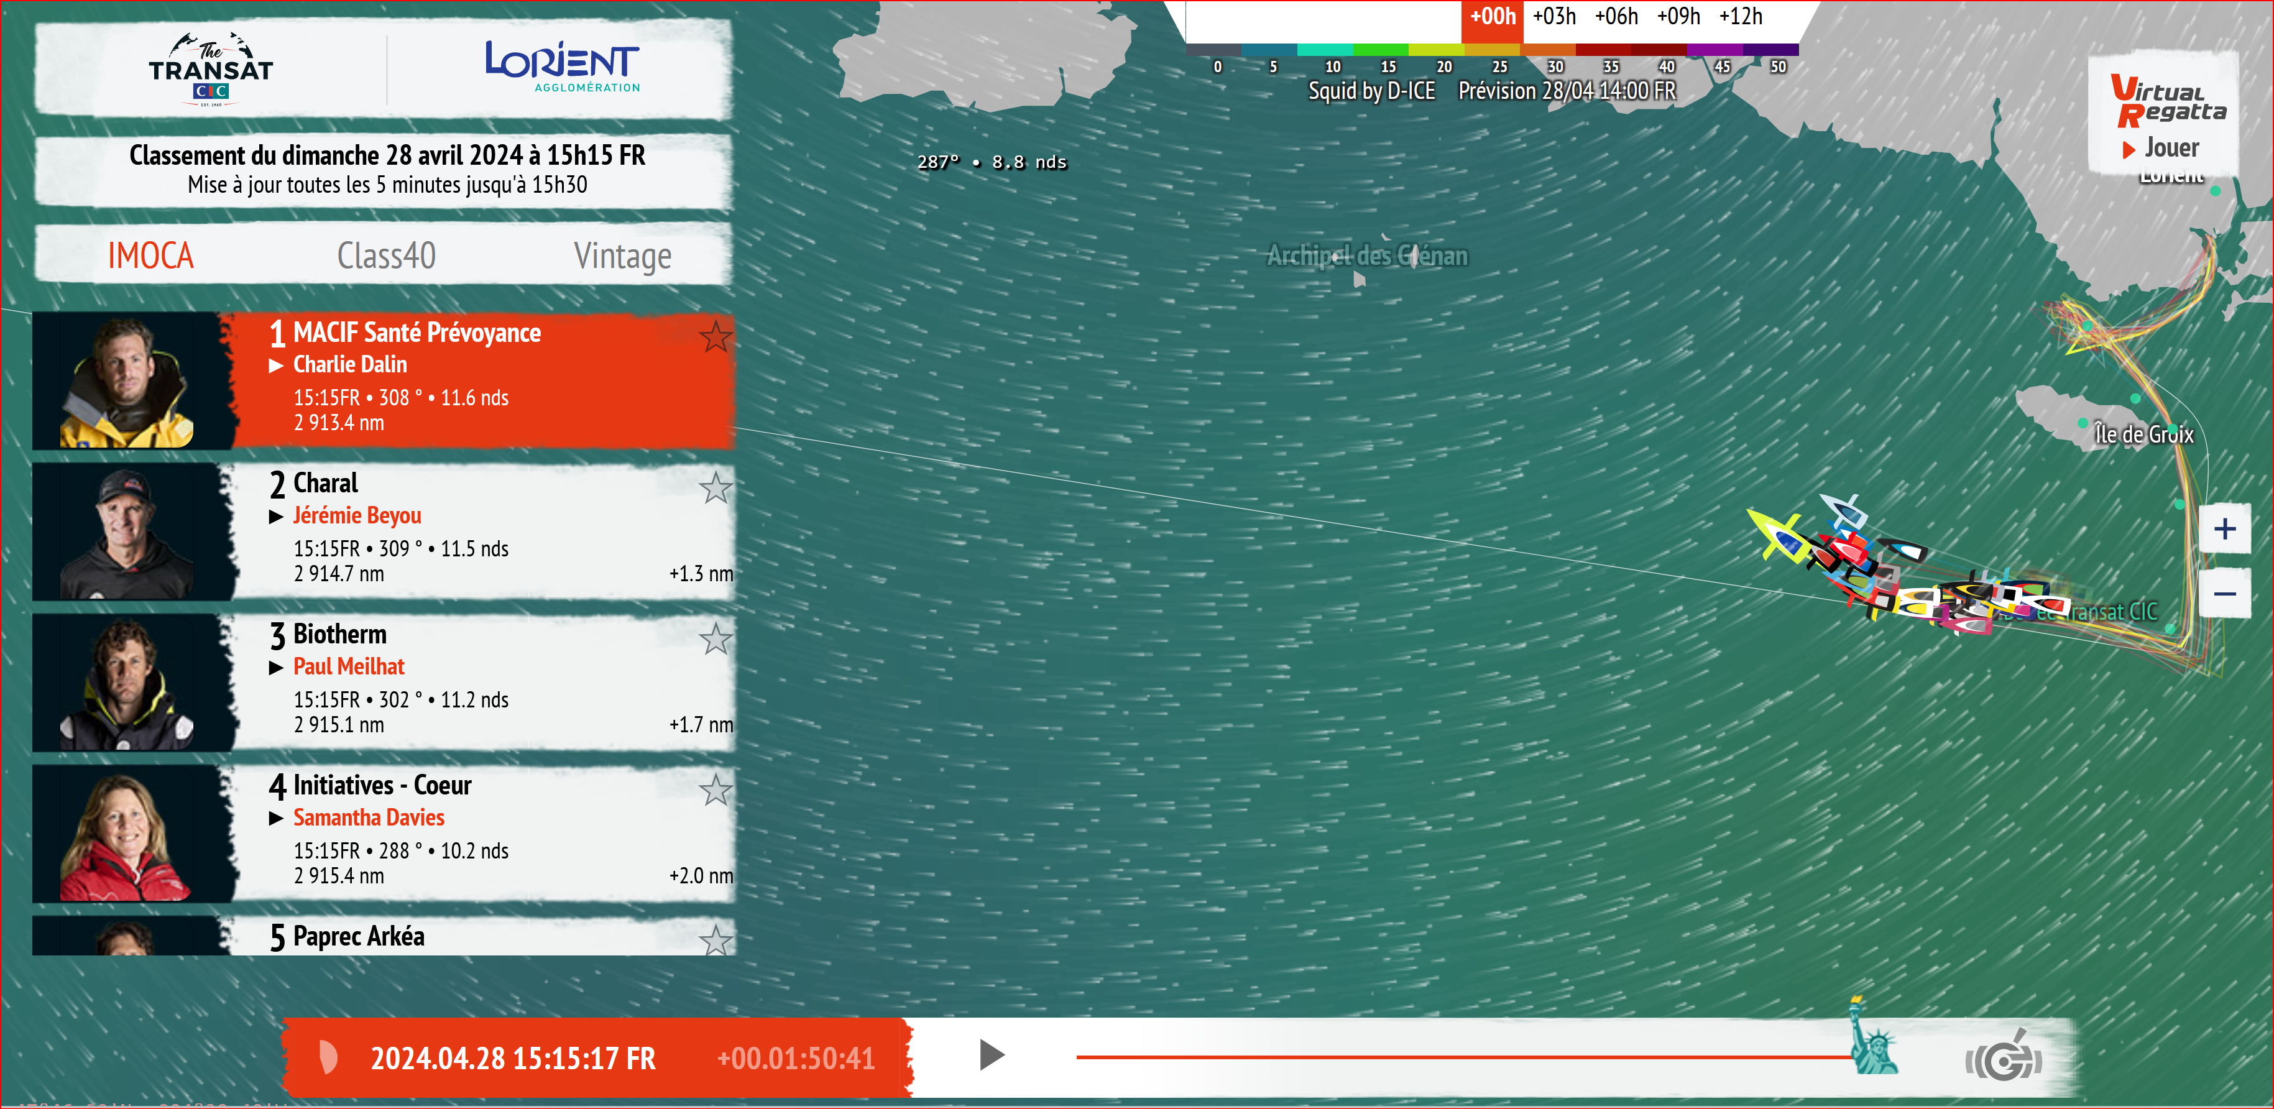Select the Biotherm boat name
This screenshot has height=1109, width=2274.
click(340, 634)
